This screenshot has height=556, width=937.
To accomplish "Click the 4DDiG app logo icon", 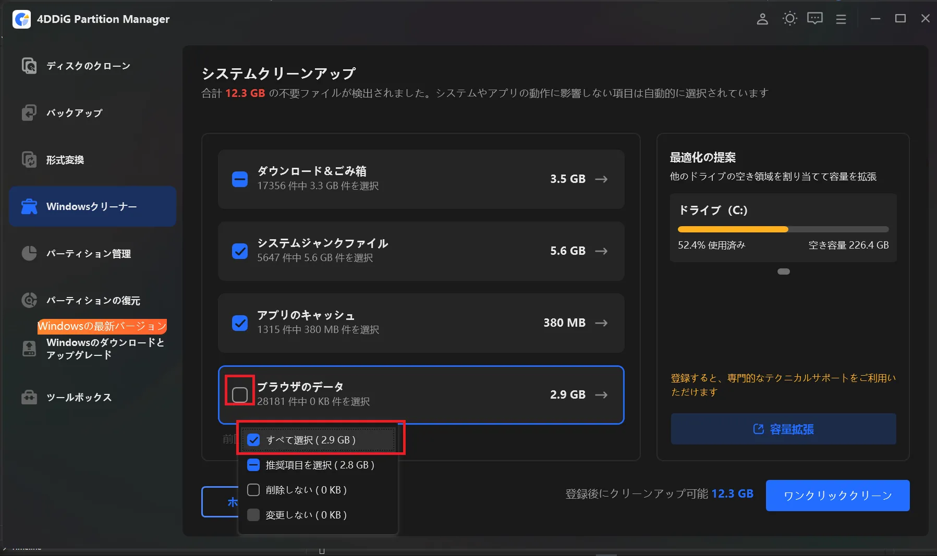I will pyautogui.click(x=21, y=19).
